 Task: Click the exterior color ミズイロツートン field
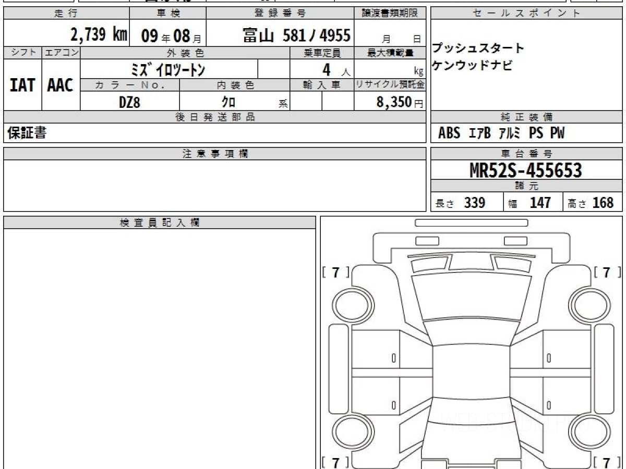coord(168,69)
